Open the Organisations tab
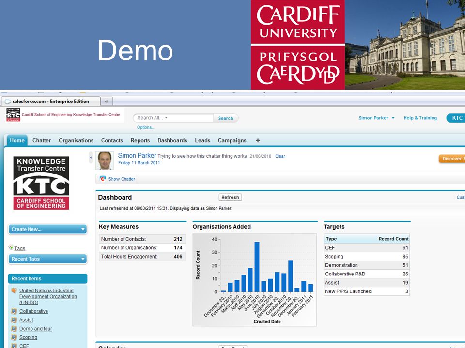The height and width of the screenshot is (348, 465). tap(76, 140)
